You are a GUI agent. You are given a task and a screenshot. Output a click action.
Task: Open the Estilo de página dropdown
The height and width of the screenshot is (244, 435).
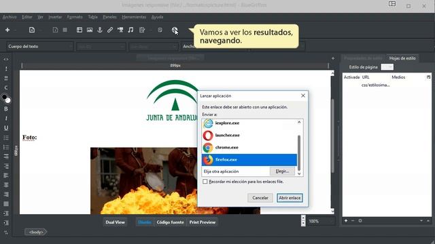387,67
